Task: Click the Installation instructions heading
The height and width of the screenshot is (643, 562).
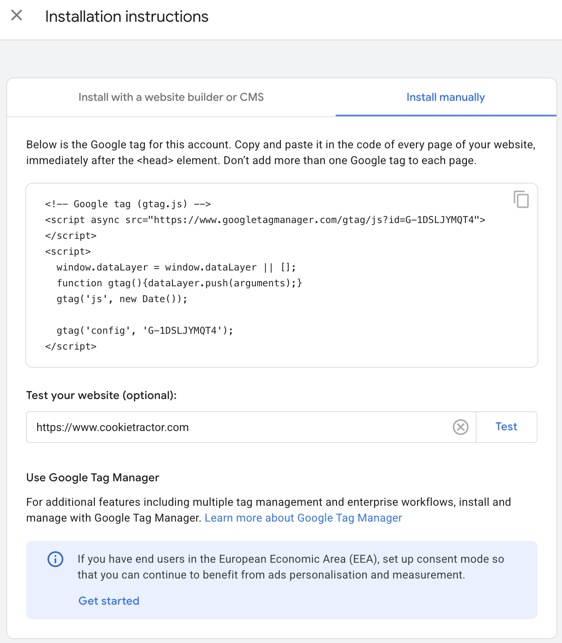Action: click(127, 17)
